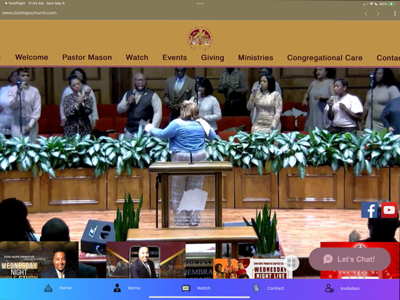Open the Ministries menu

pyautogui.click(x=256, y=58)
